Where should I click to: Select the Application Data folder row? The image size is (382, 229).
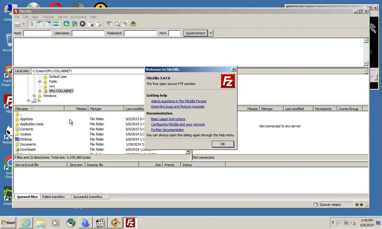coord(79,124)
